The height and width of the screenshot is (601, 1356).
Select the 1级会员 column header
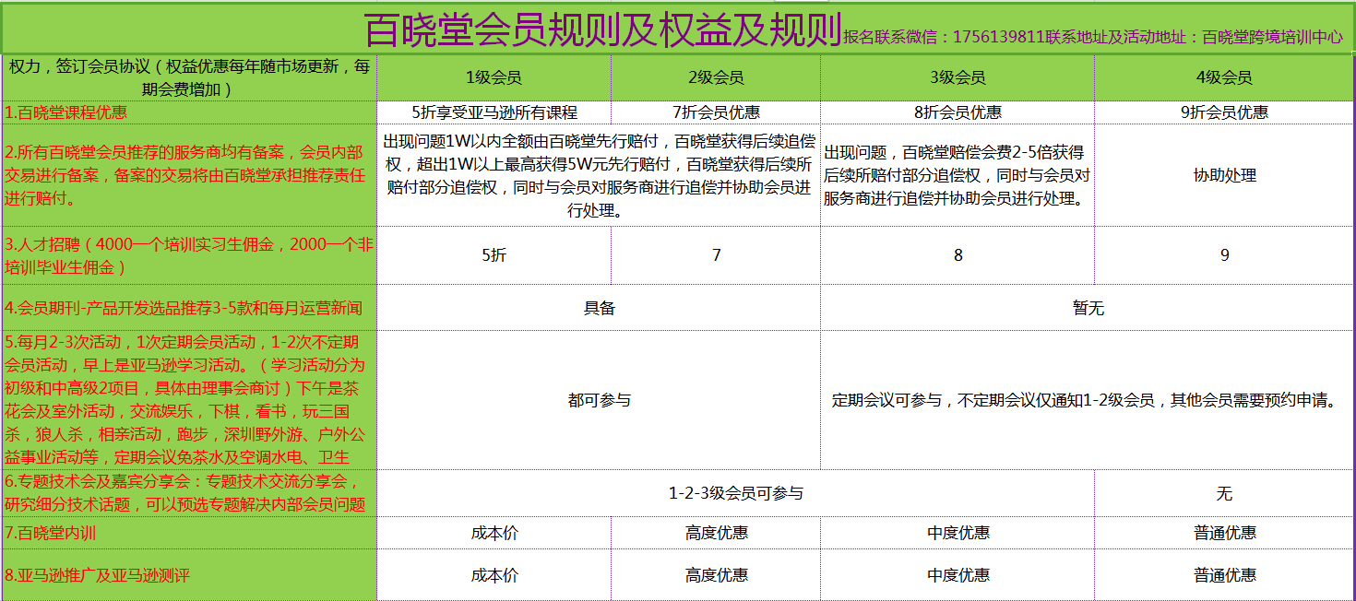(x=494, y=78)
